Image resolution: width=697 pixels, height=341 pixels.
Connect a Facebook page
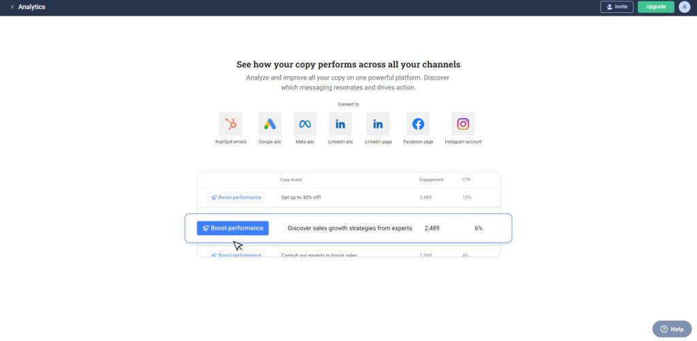419,124
